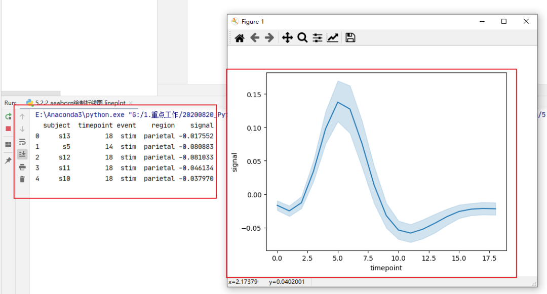The width and height of the screenshot is (547, 294).
Task: Pin the run tab
Action: coord(8,160)
